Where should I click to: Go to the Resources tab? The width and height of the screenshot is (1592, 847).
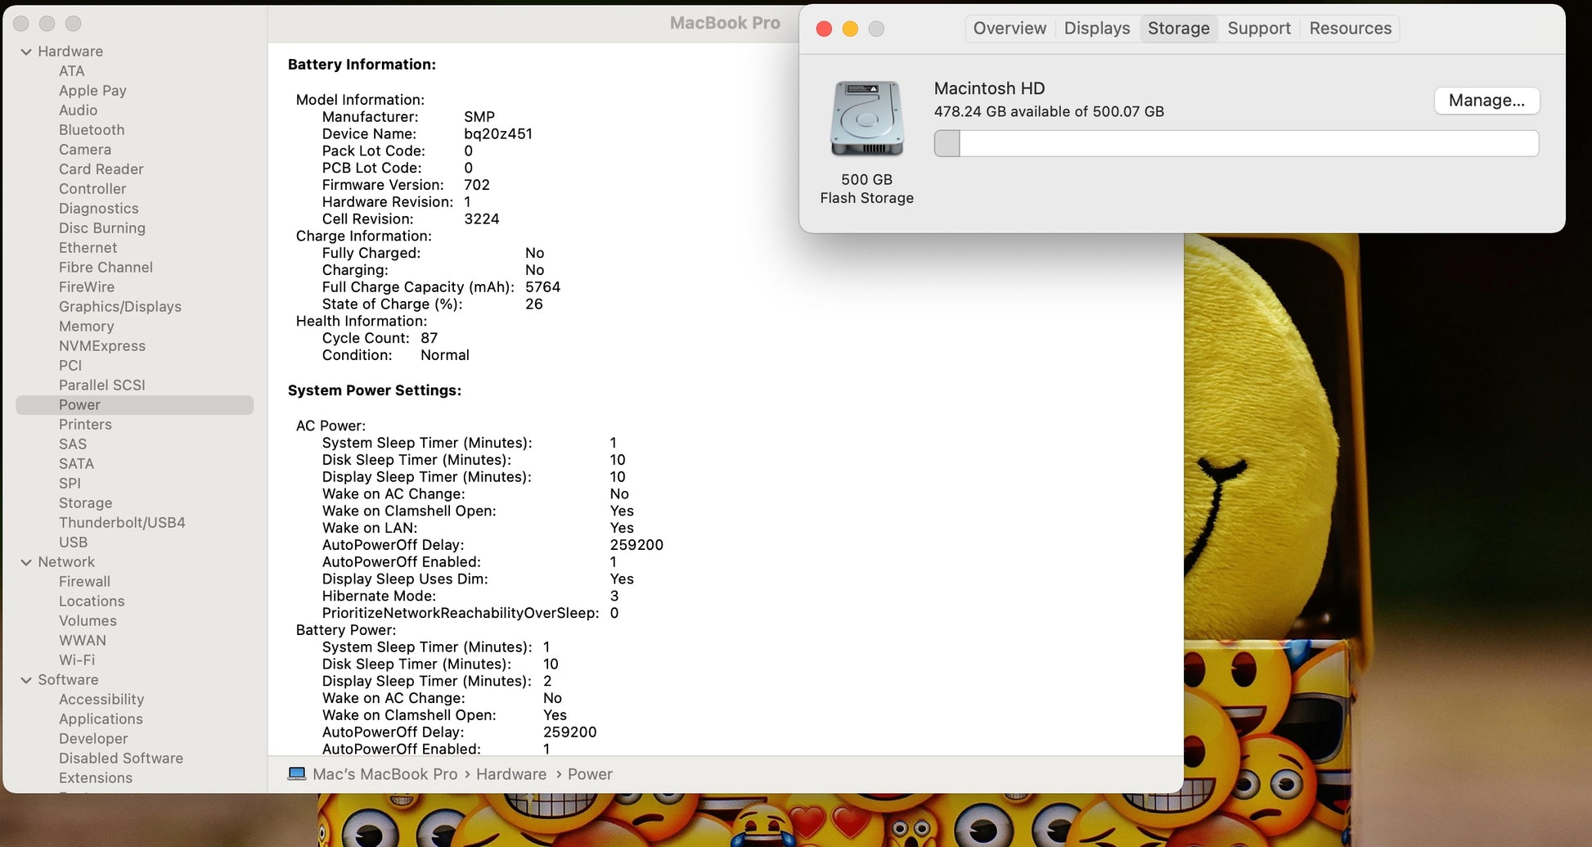1350,29
